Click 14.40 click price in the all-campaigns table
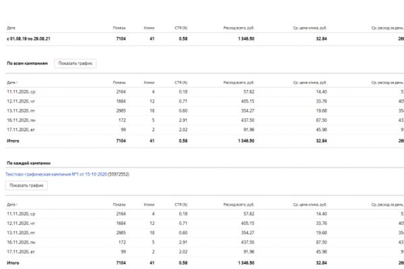Image resolution: width=404 pixels, height=269 pixels. pyautogui.click(x=322, y=92)
